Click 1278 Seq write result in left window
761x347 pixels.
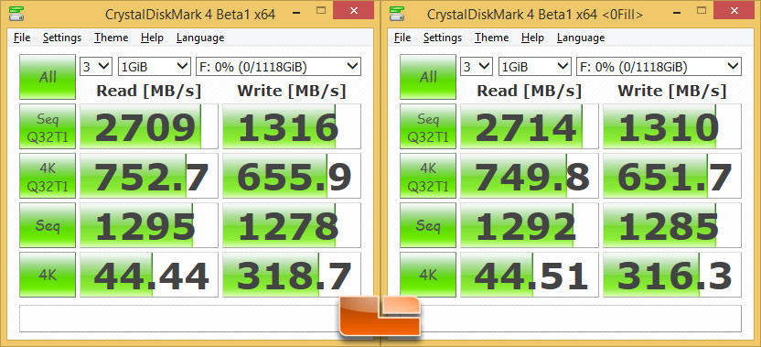(x=292, y=225)
